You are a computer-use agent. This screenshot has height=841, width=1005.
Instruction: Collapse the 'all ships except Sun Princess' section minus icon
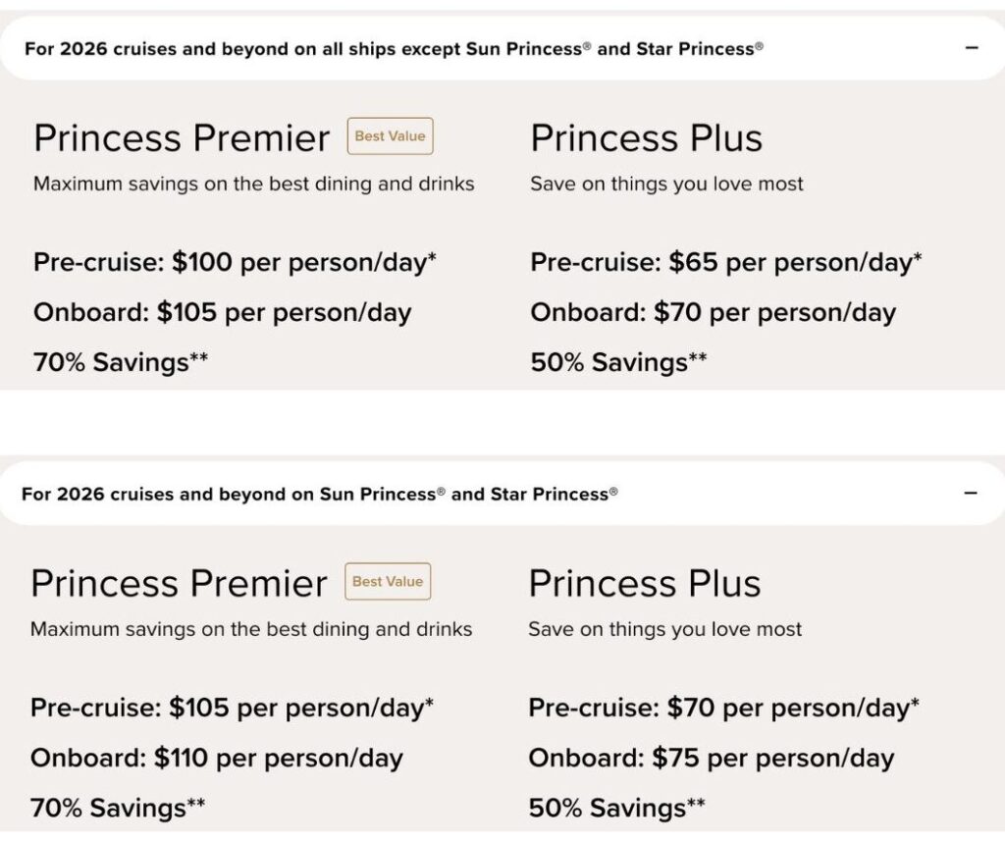(x=972, y=47)
